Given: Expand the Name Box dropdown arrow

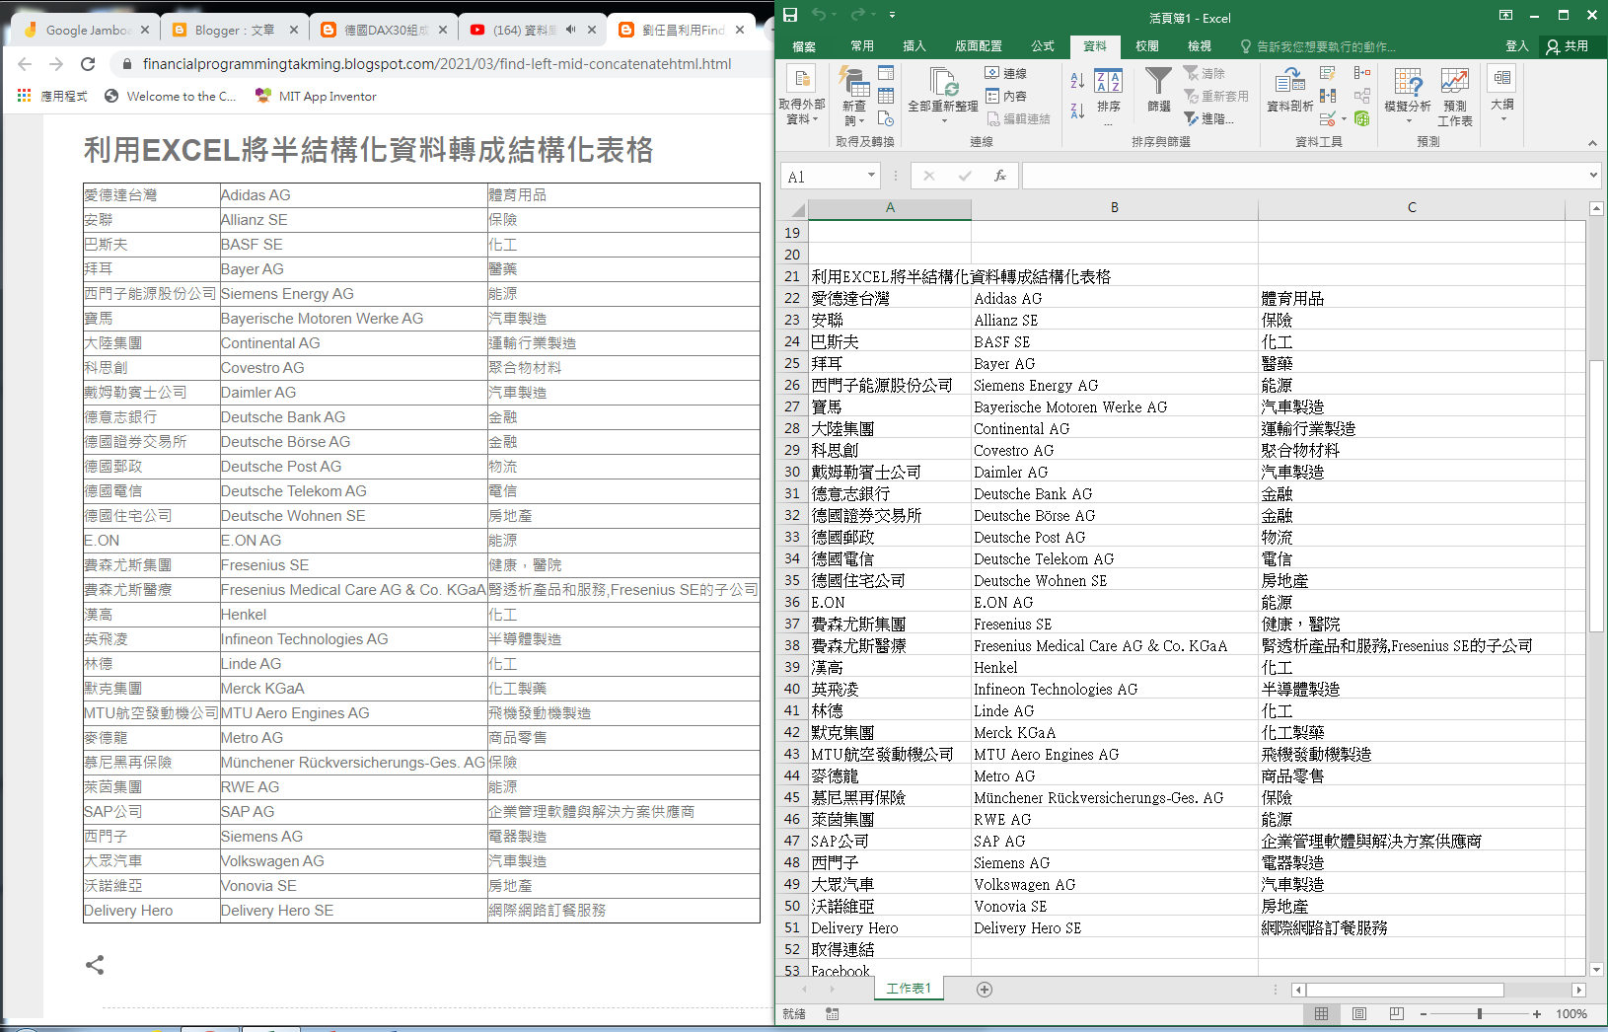Looking at the screenshot, I should pyautogui.click(x=871, y=176).
